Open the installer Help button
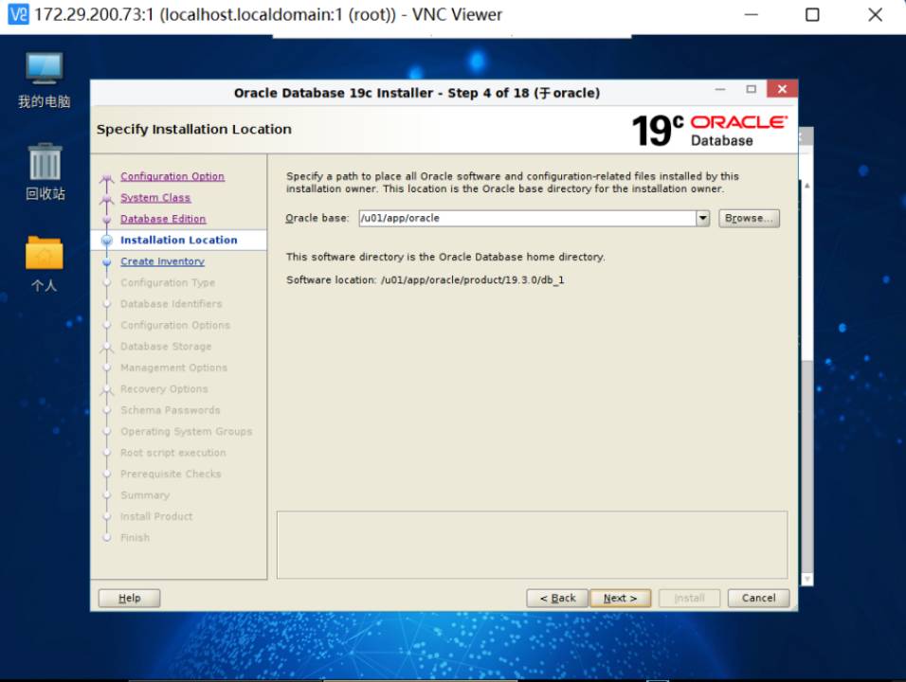906x682 pixels. [x=130, y=598]
